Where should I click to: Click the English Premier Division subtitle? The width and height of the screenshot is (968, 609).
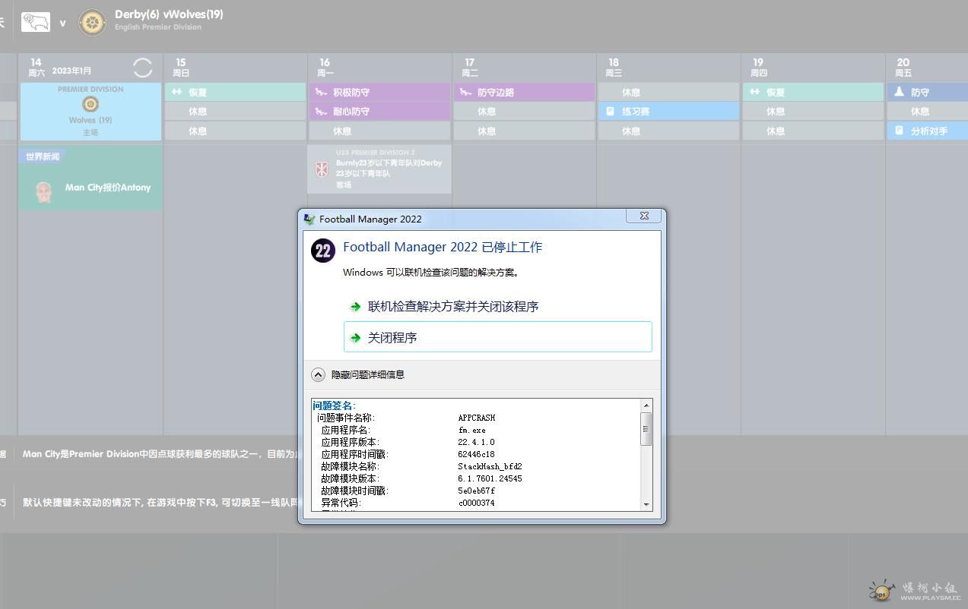click(x=158, y=27)
